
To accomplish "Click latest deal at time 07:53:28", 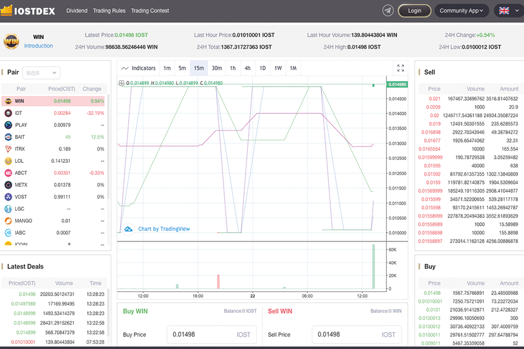I will tap(95, 343).
